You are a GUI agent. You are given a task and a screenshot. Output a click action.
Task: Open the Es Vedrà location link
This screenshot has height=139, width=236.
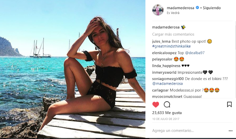(x=173, y=13)
